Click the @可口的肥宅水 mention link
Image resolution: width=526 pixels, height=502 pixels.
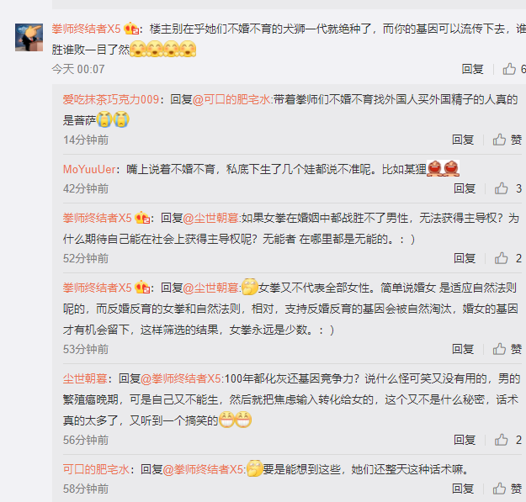pyautogui.click(x=231, y=99)
